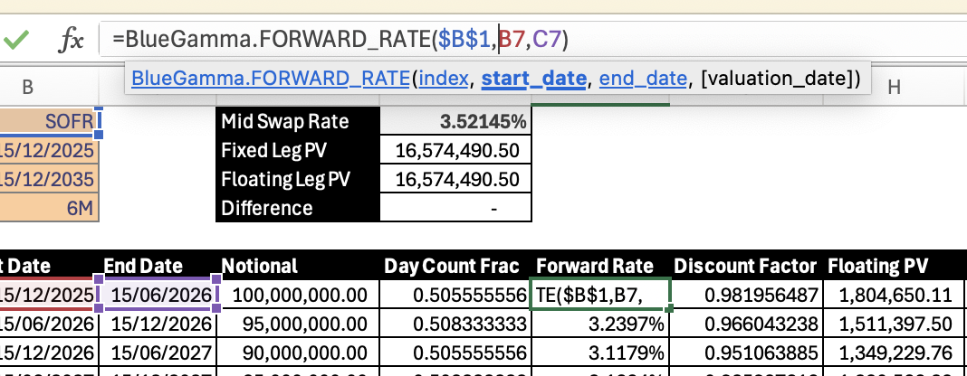Viewport: 967px width, 376px height.
Task: Select notional 90,000,000.00 cell
Action: (299, 352)
